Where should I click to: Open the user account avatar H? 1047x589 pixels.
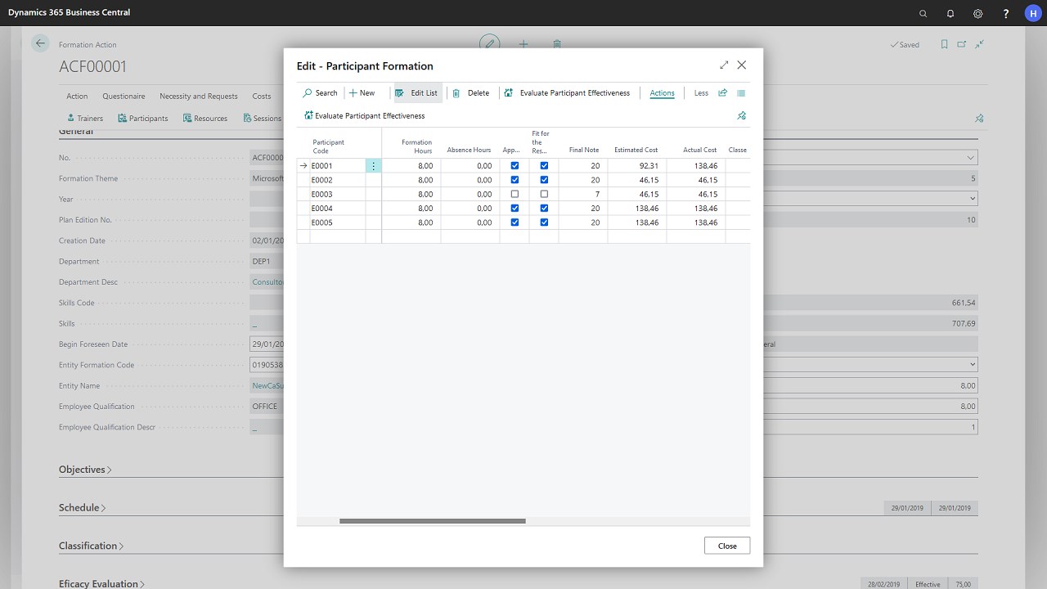pyautogui.click(x=1032, y=13)
